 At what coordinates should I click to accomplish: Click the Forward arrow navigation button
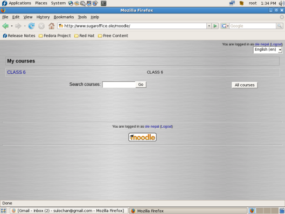[18, 26]
